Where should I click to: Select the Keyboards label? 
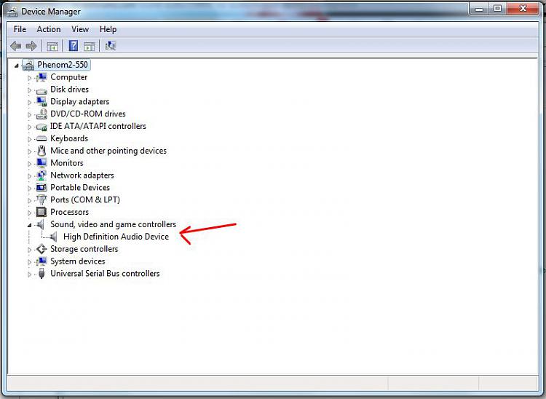69,138
